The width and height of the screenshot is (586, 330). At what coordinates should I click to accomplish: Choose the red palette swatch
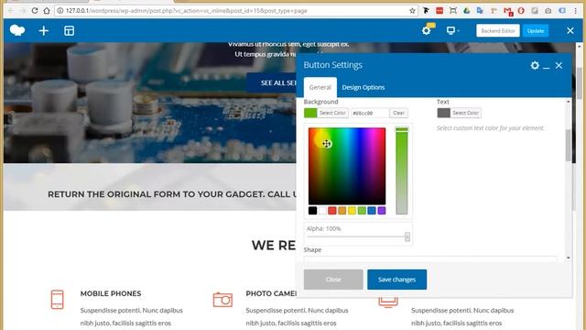click(x=331, y=211)
